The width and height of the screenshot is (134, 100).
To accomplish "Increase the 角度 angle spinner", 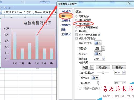I will point(103,58).
